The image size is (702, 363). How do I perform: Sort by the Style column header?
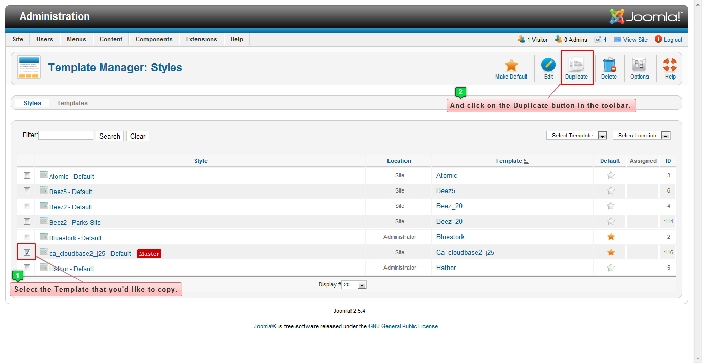201,161
